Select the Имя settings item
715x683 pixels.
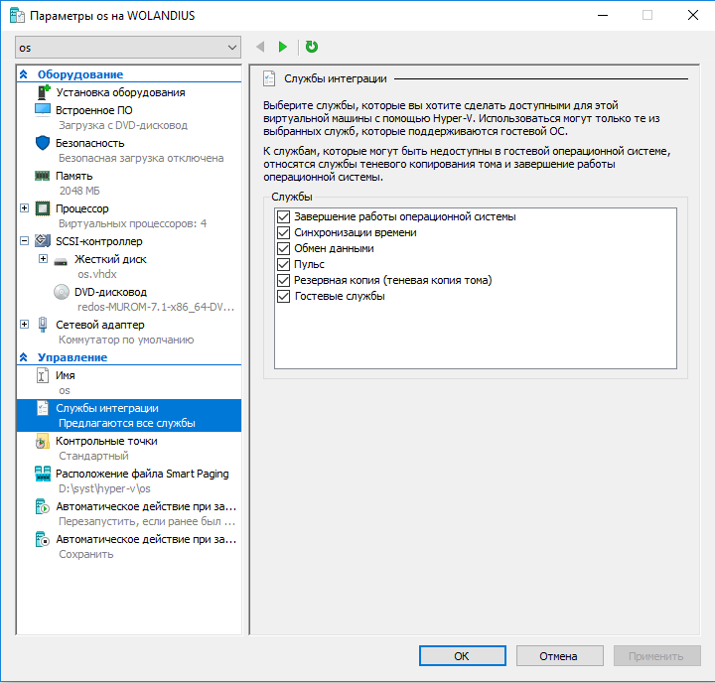(65, 375)
